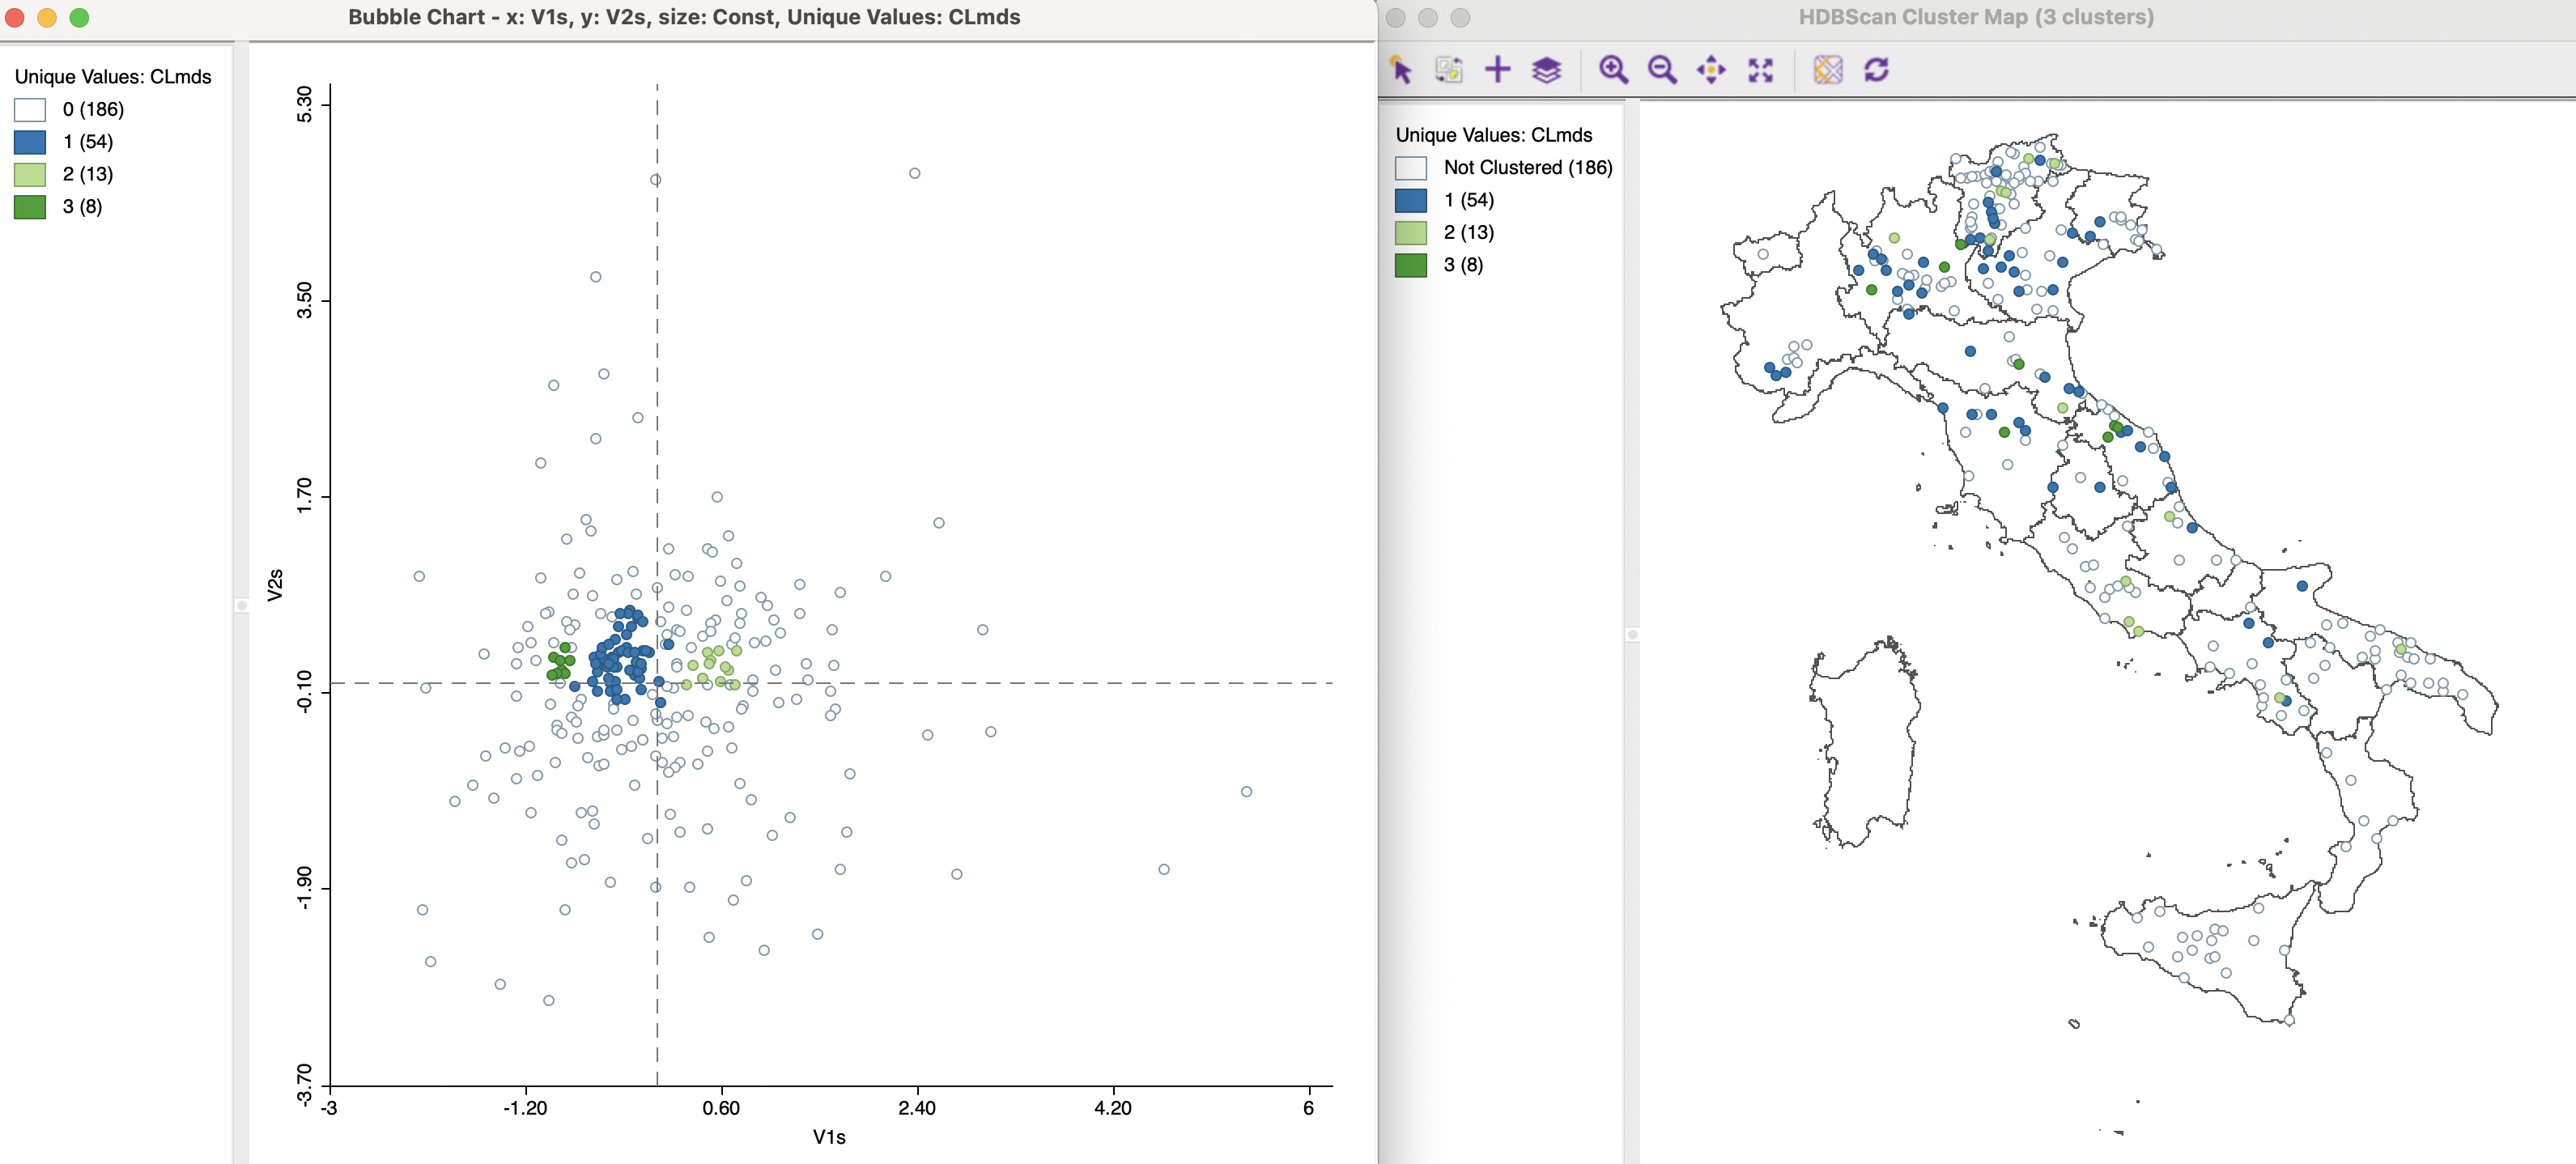This screenshot has width=2576, height=1164.
Task: Click map legend label '1 (54)'
Action: 1469,200
